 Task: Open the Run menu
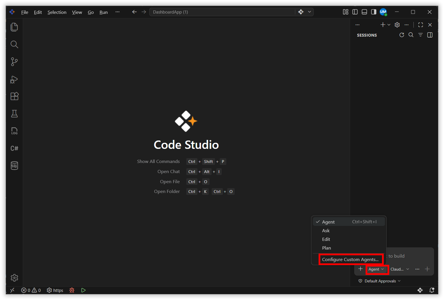tap(104, 12)
